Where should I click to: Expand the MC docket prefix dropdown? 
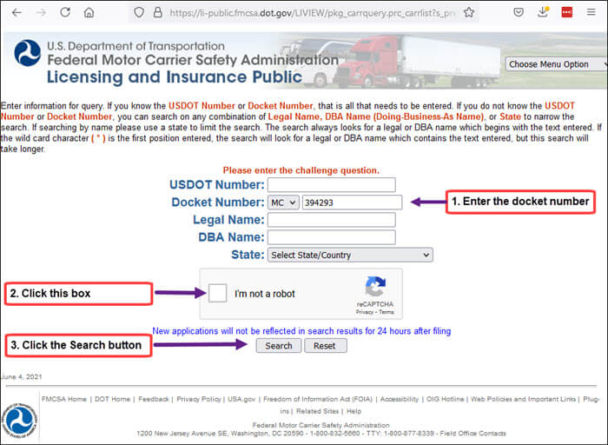click(283, 203)
